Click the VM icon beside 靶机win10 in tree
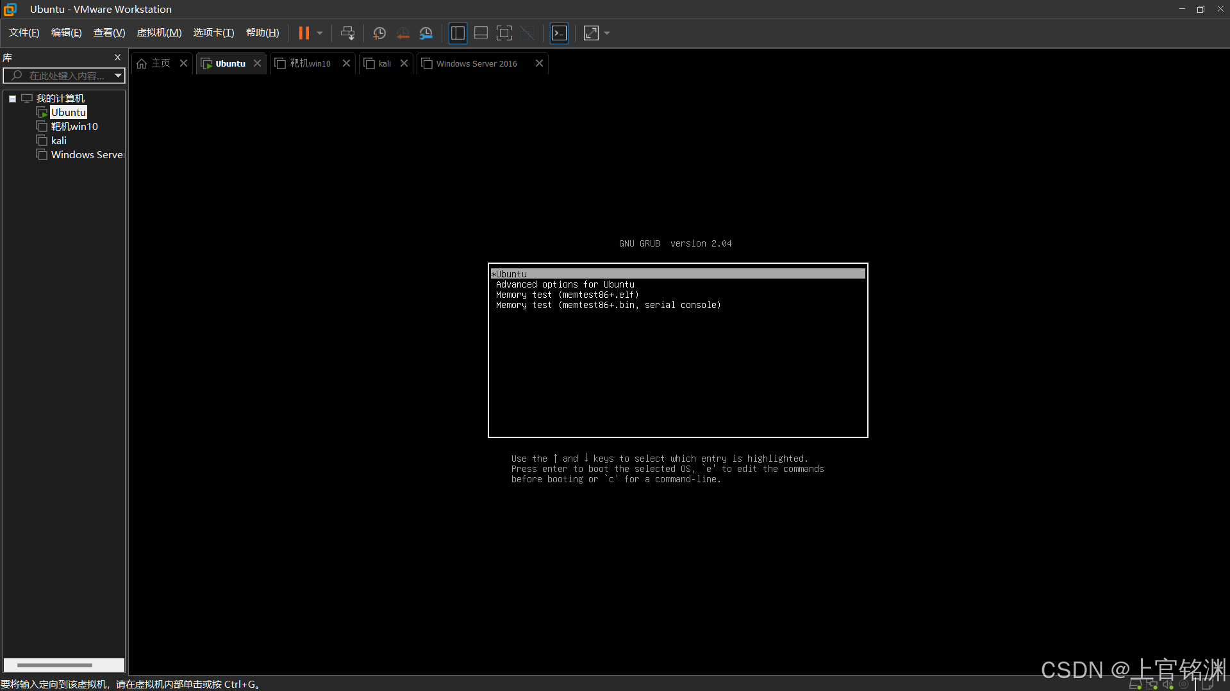This screenshot has height=691, width=1230. pos(42,127)
